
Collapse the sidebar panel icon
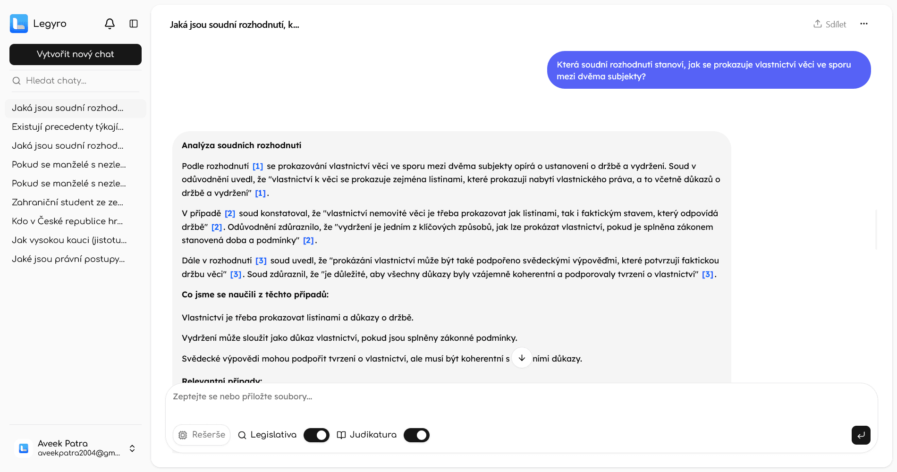click(134, 24)
